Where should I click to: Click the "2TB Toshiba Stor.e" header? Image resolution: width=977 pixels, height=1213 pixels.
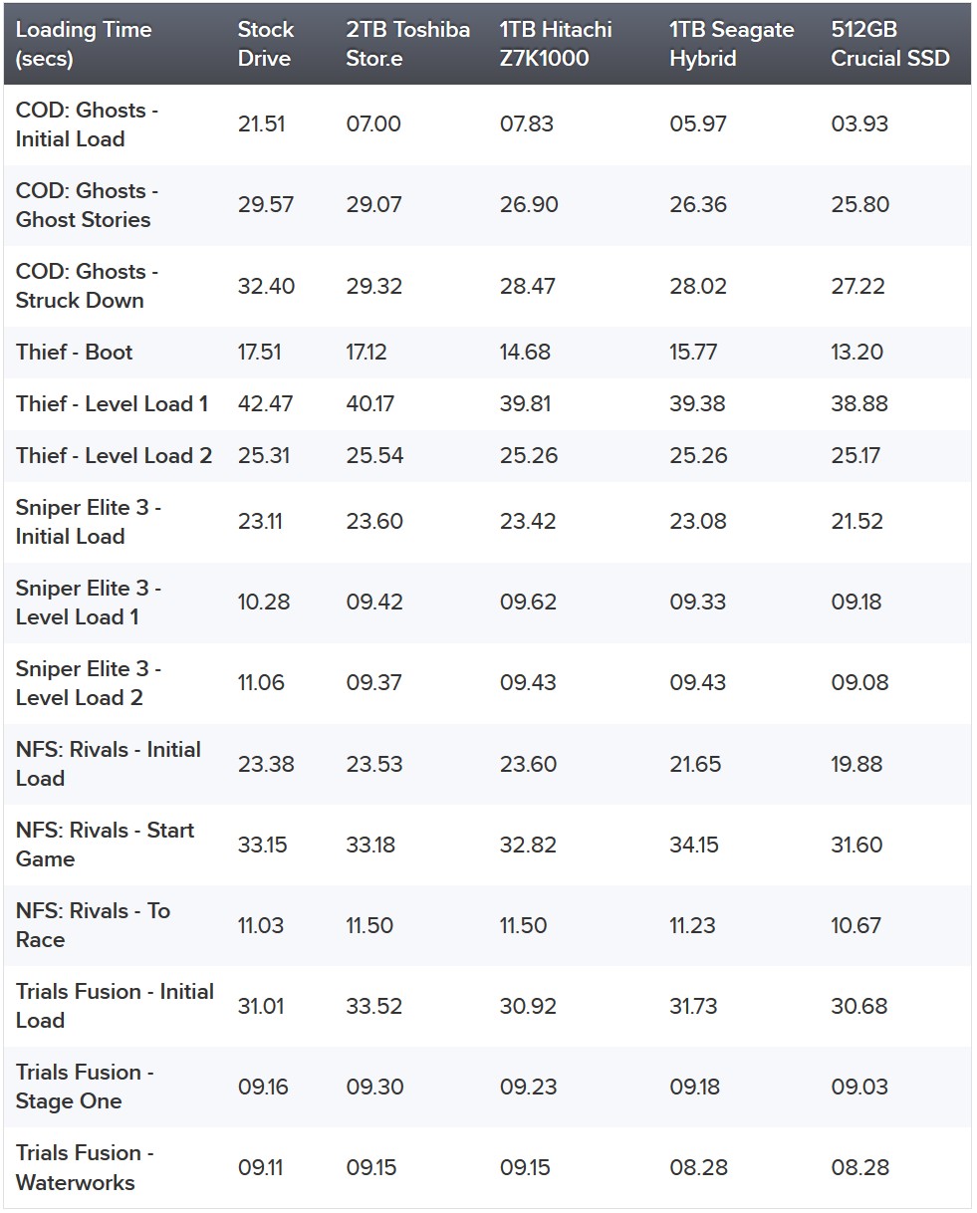click(x=408, y=44)
